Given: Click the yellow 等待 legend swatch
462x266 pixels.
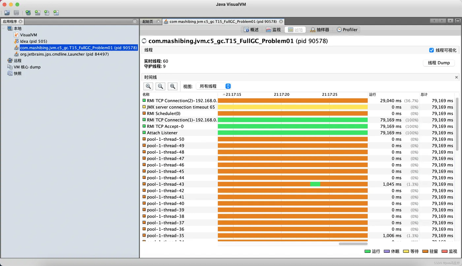Looking at the screenshot, I should 406,251.
